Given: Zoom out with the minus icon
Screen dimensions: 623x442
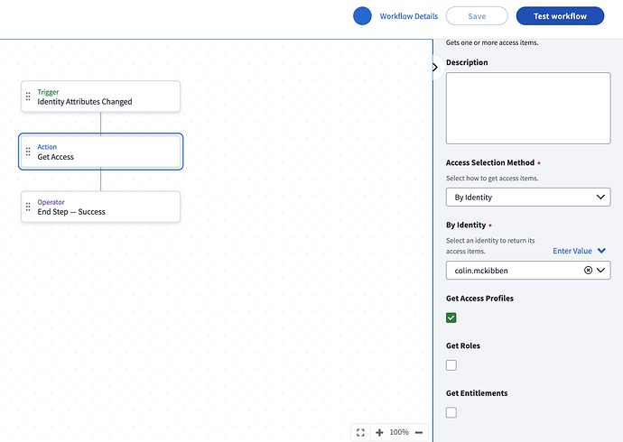Looking at the screenshot, I should pyautogui.click(x=419, y=432).
